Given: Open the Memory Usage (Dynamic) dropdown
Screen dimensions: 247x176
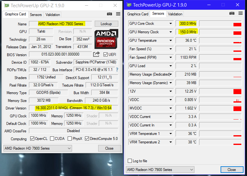Looking at the screenshot, I should point(171,83).
